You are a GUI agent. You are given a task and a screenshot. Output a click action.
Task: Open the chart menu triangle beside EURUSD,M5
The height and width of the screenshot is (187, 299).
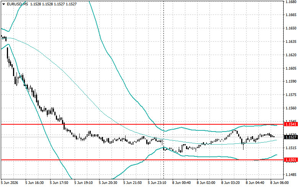[3, 4]
